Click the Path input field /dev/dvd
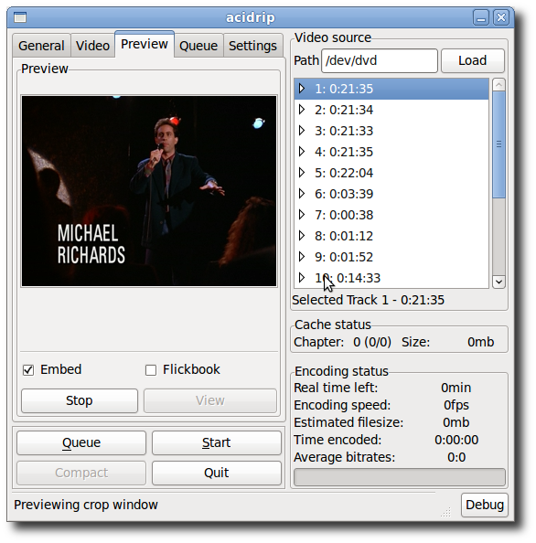The width and height of the screenshot is (536, 543). click(380, 60)
